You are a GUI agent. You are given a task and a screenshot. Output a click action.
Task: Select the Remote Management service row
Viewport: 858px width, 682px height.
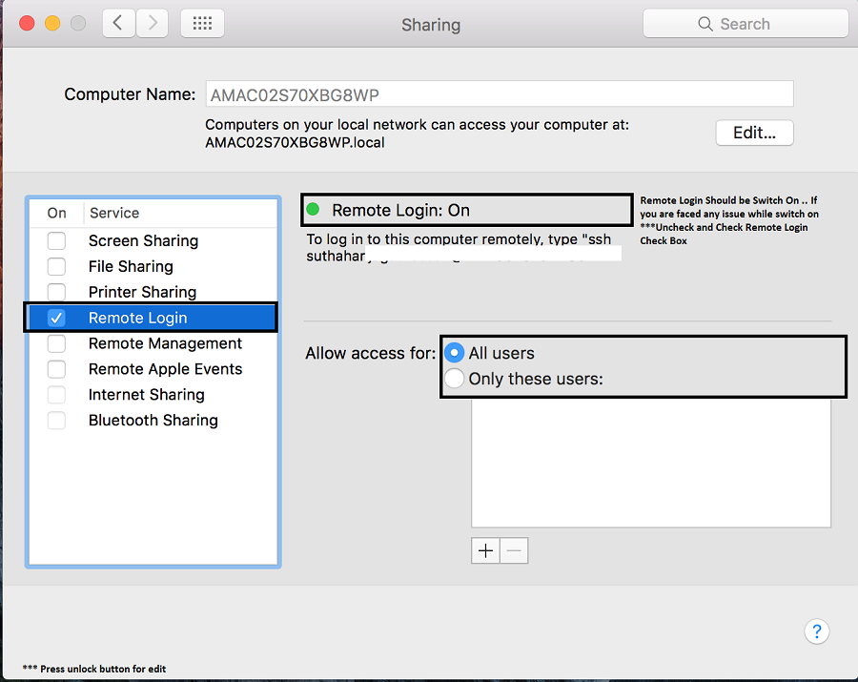pyautogui.click(x=153, y=343)
